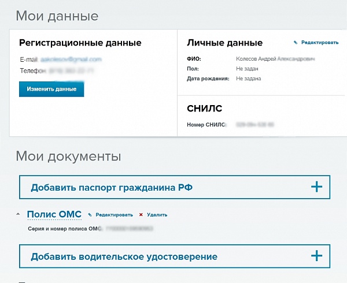Open 'Добавить водительское удостоверение' panel
This screenshot has width=347, height=283.
point(175,256)
